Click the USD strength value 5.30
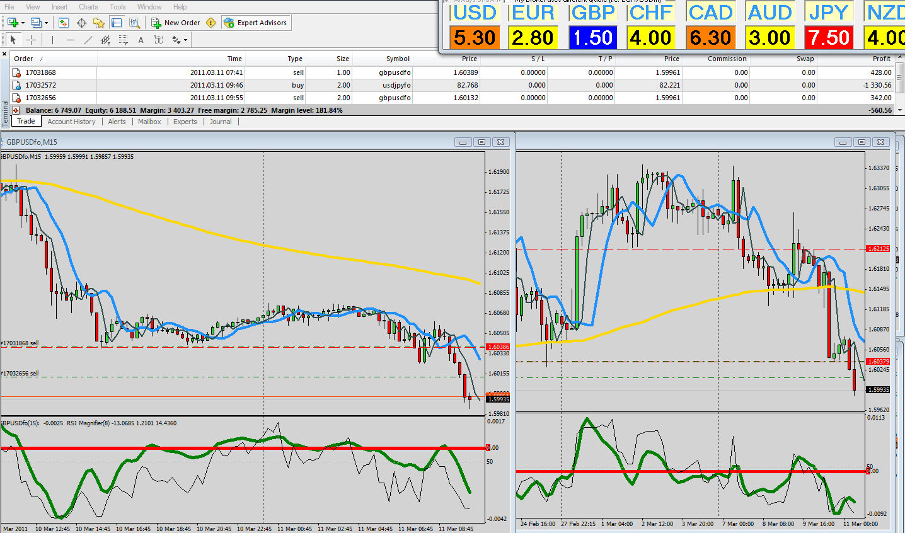Image resolution: width=905 pixels, height=533 pixels. [x=475, y=37]
